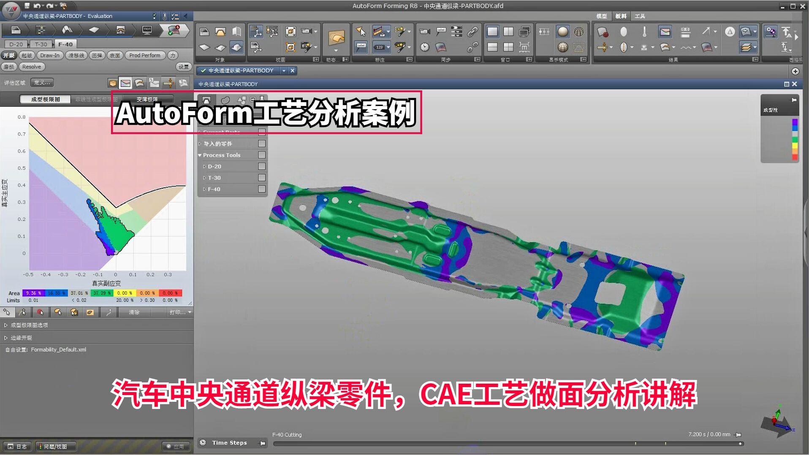
Task: Select the F-40 operation tab
Action: tap(65, 44)
